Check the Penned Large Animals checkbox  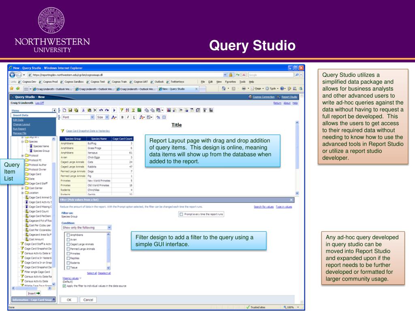pyautogui.click(x=68, y=249)
